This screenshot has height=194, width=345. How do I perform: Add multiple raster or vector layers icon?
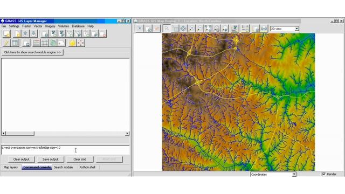click(x=45, y=33)
